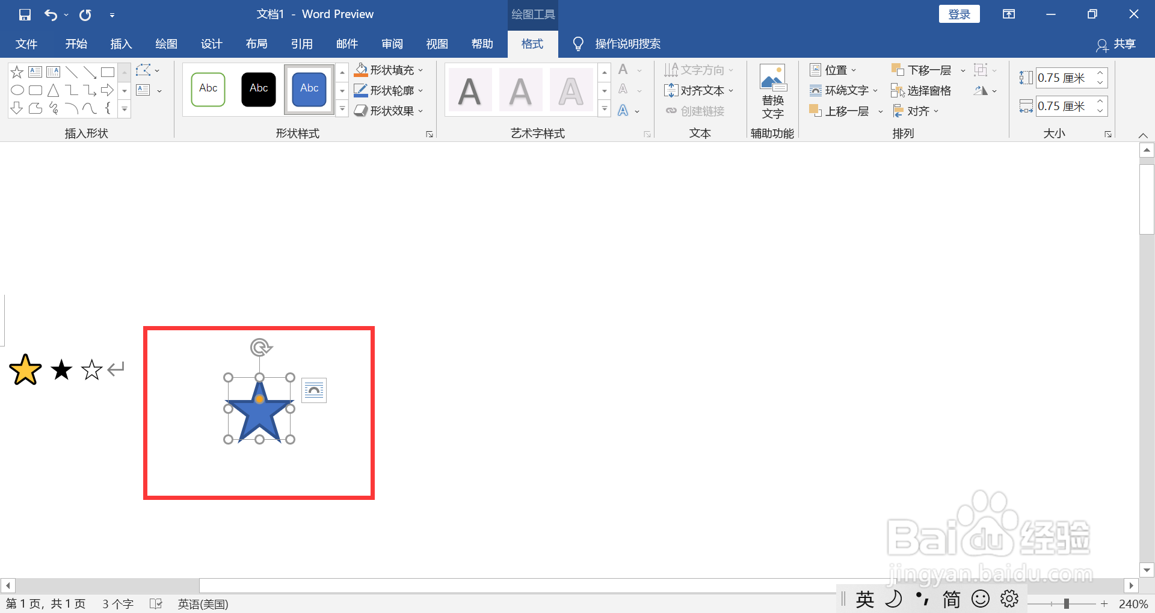The width and height of the screenshot is (1155, 613).
Task: Switch to the 开始 home tab
Action: point(76,44)
